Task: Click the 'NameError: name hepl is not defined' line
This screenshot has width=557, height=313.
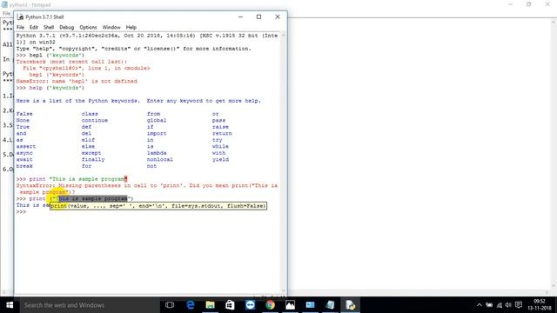Action: (77, 81)
